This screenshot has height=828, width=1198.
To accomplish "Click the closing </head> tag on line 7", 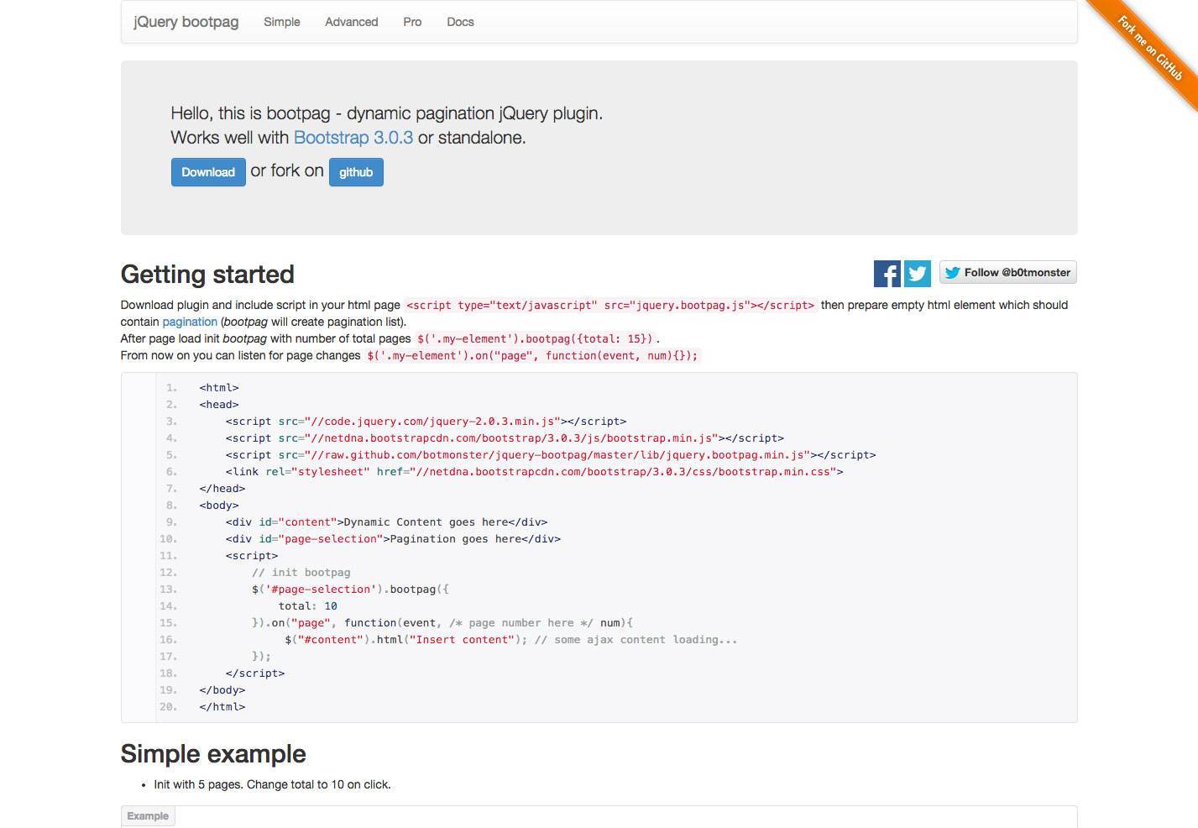I will [x=222, y=489].
